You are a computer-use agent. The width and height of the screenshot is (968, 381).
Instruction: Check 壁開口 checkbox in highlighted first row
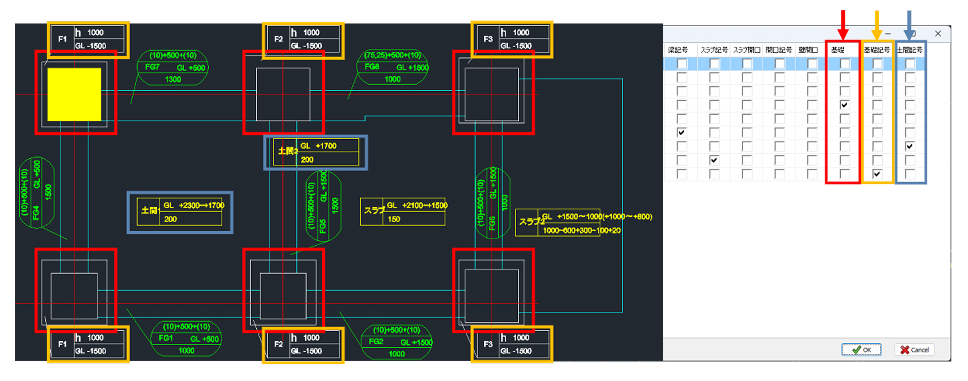(x=812, y=64)
